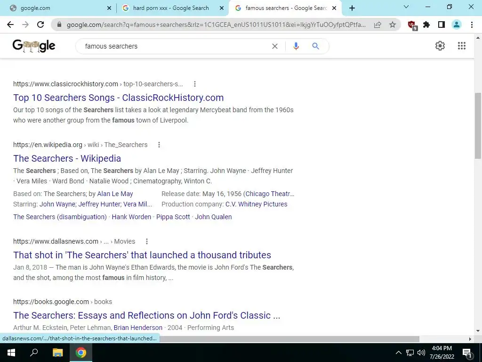Open the Chicago Theatre release link
482x362 pixels.
pos(270,194)
